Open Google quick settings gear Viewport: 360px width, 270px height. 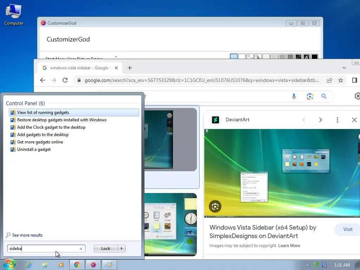point(357,96)
